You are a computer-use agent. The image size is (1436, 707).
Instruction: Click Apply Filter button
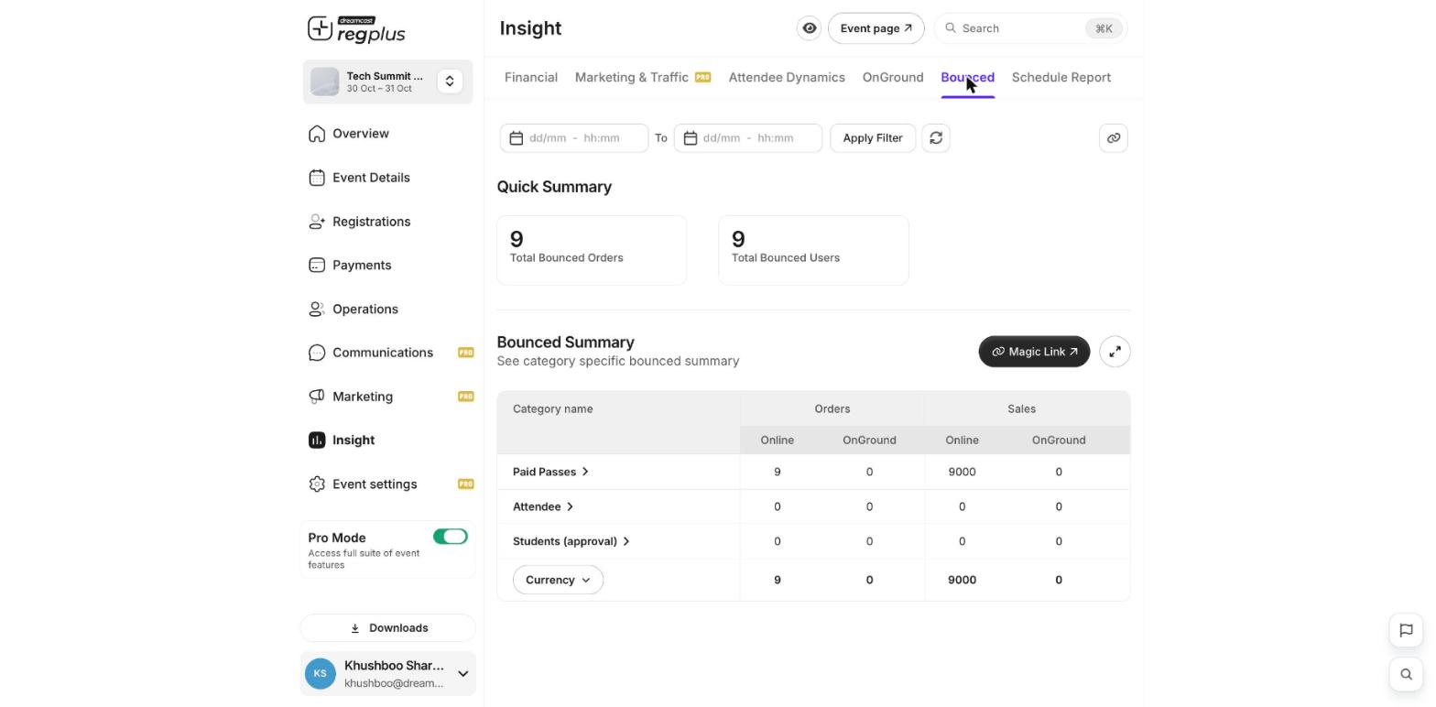873,138
